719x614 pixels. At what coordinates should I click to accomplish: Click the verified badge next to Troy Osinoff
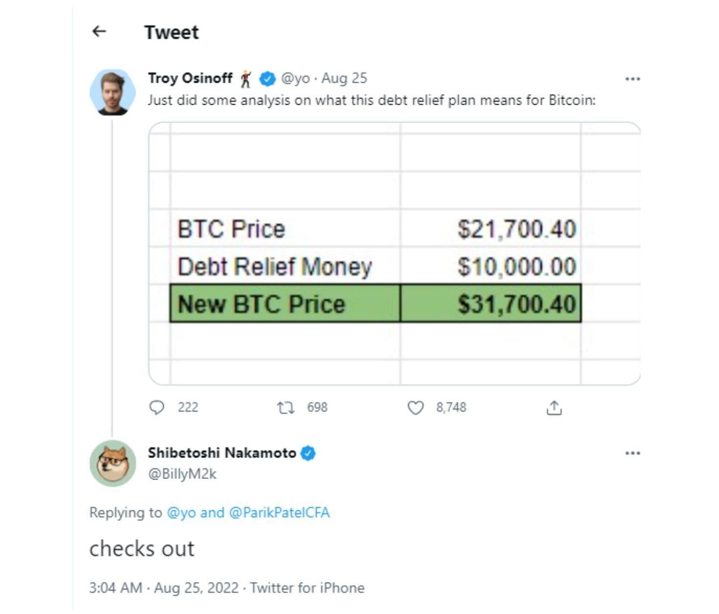point(267,77)
